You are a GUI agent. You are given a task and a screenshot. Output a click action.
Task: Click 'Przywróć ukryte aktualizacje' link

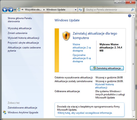(x=23, y=43)
